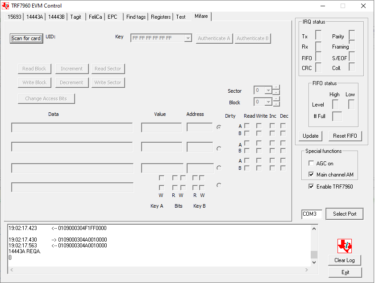Open the 14443A tab
Viewport: 375px width, 283px height.
34,17
